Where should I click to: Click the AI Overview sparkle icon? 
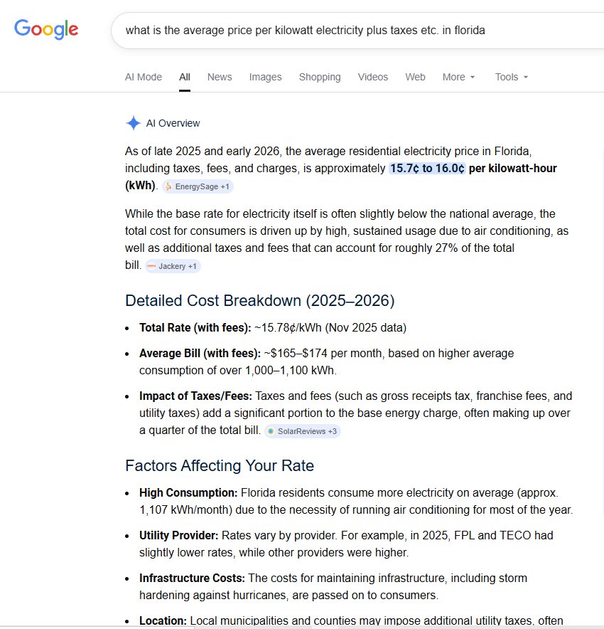coord(133,123)
